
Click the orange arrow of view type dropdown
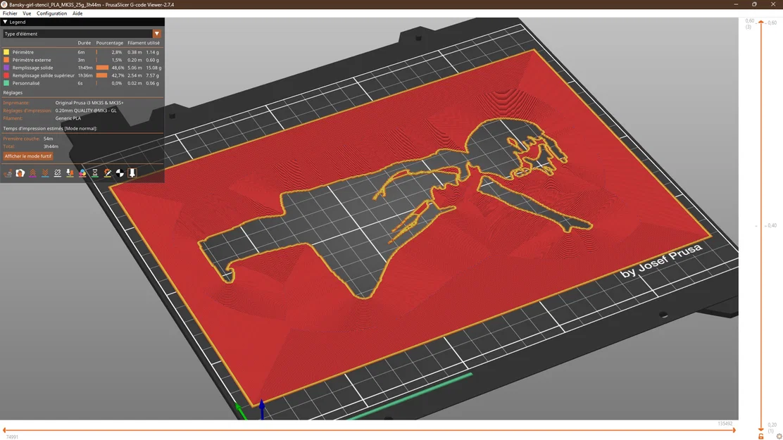pyautogui.click(x=157, y=34)
